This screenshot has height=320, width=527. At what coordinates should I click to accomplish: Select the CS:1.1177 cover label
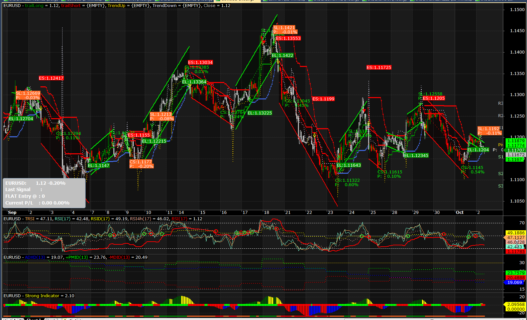click(141, 162)
